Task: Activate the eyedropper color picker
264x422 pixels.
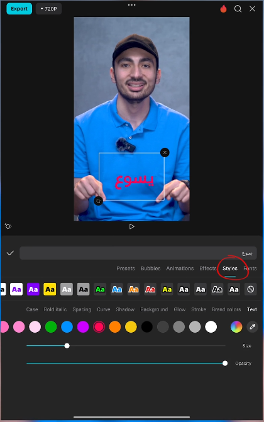Action: click(x=253, y=327)
